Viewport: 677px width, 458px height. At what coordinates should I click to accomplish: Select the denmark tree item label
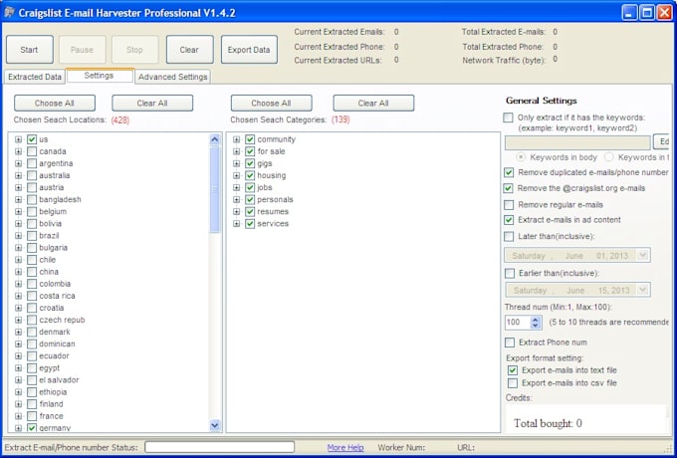[x=55, y=332]
